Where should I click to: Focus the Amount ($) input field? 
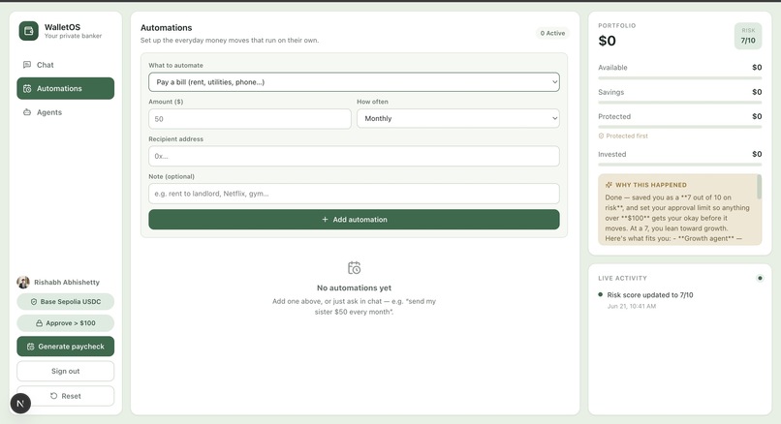(250, 119)
